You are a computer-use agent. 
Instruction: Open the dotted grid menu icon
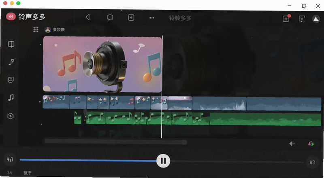[36, 30]
